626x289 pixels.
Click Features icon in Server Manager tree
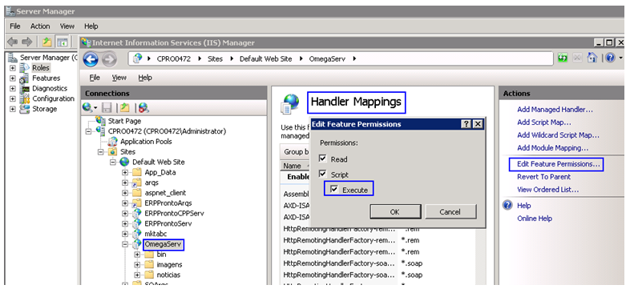point(24,78)
